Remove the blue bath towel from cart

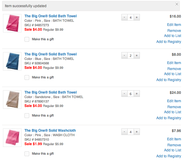[x=174, y=69]
